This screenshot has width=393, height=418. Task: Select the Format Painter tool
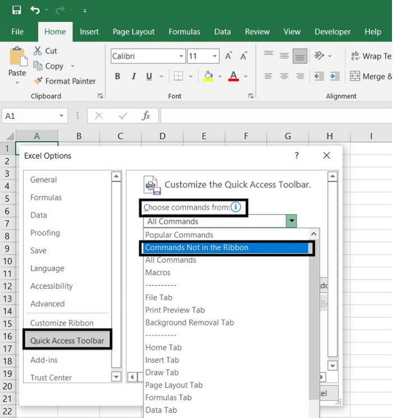tap(65, 81)
